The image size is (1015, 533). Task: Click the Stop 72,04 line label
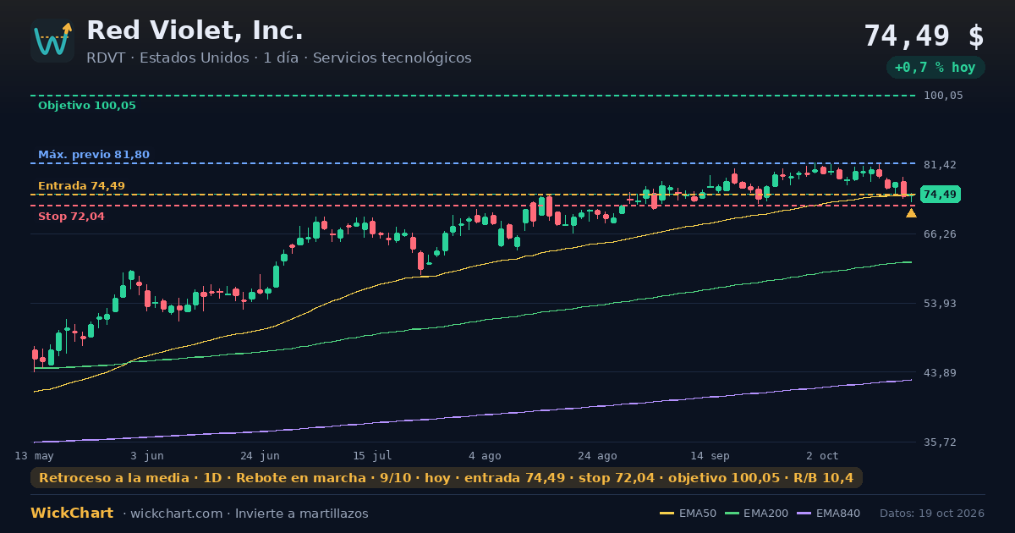click(71, 217)
